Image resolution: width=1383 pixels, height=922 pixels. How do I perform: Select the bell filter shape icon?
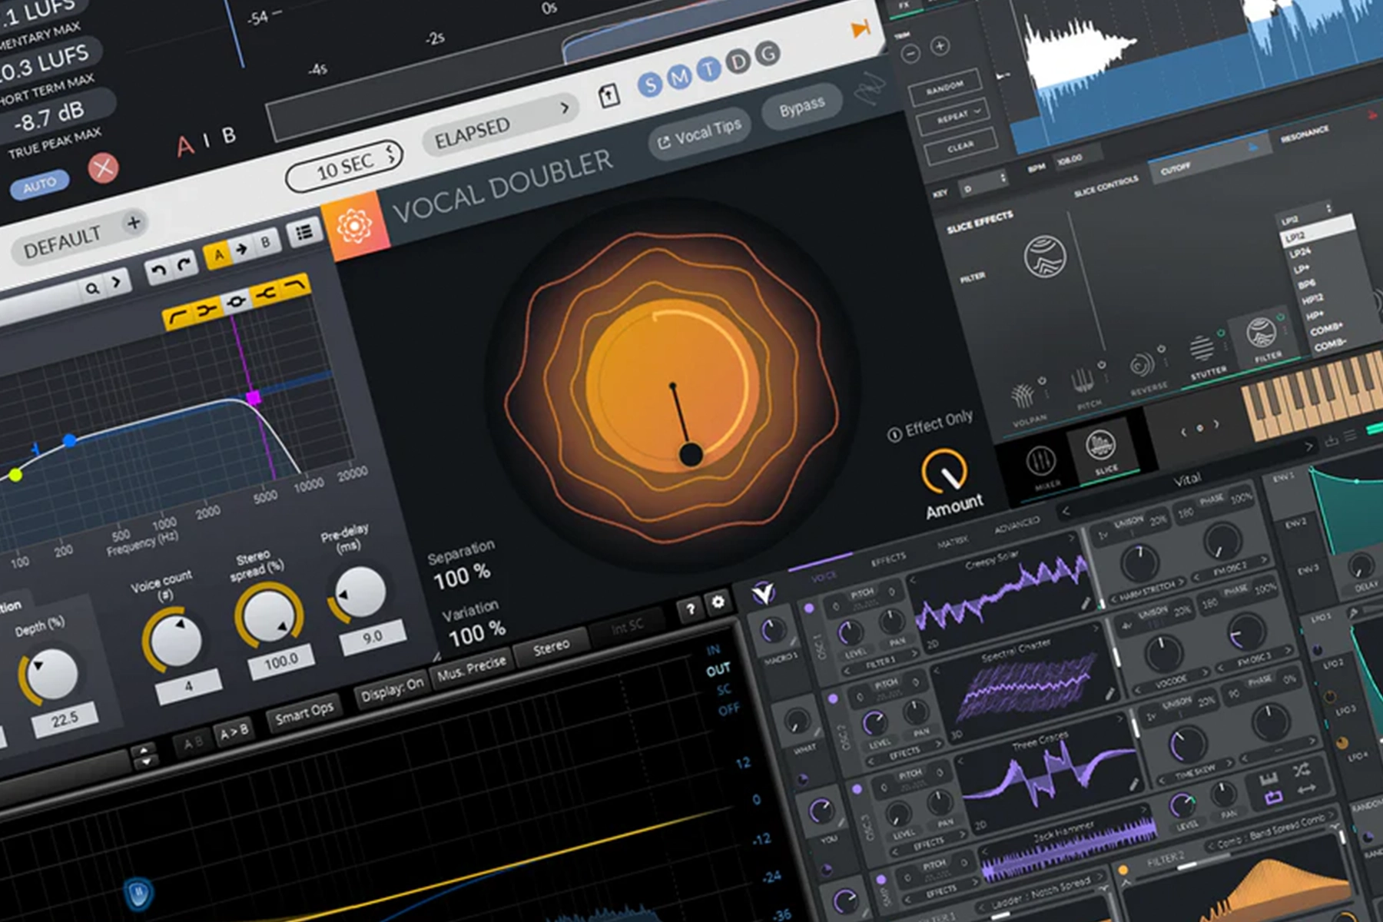[x=236, y=301]
